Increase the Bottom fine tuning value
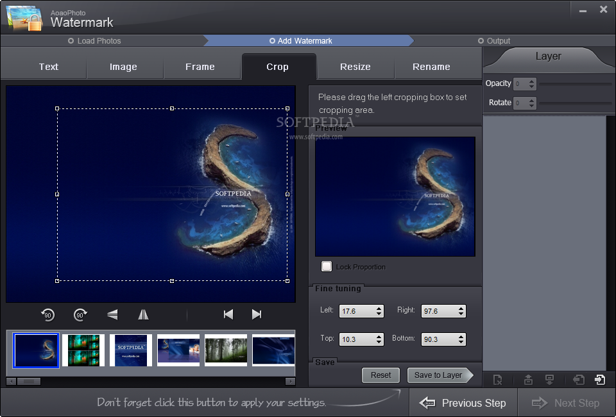The width and height of the screenshot is (616, 417). pos(461,337)
